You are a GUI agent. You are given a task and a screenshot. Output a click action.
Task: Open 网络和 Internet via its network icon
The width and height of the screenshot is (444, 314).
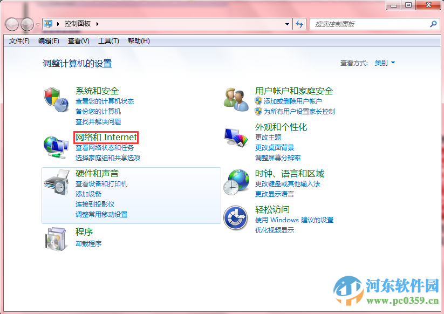pos(57,146)
